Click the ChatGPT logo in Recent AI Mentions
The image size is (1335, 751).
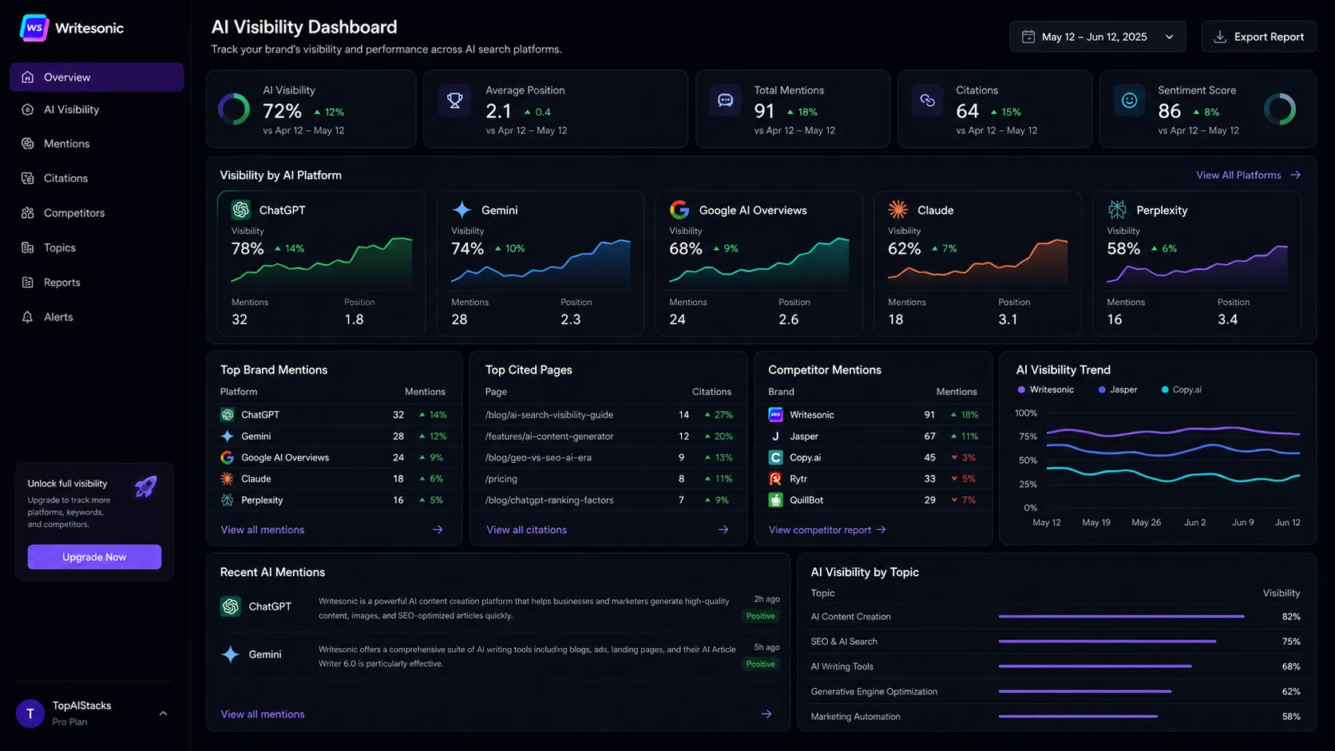pos(231,607)
